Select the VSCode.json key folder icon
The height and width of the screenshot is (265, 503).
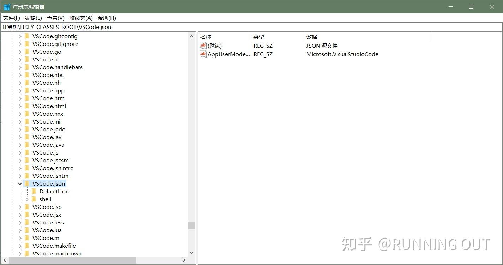[x=27, y=183]
